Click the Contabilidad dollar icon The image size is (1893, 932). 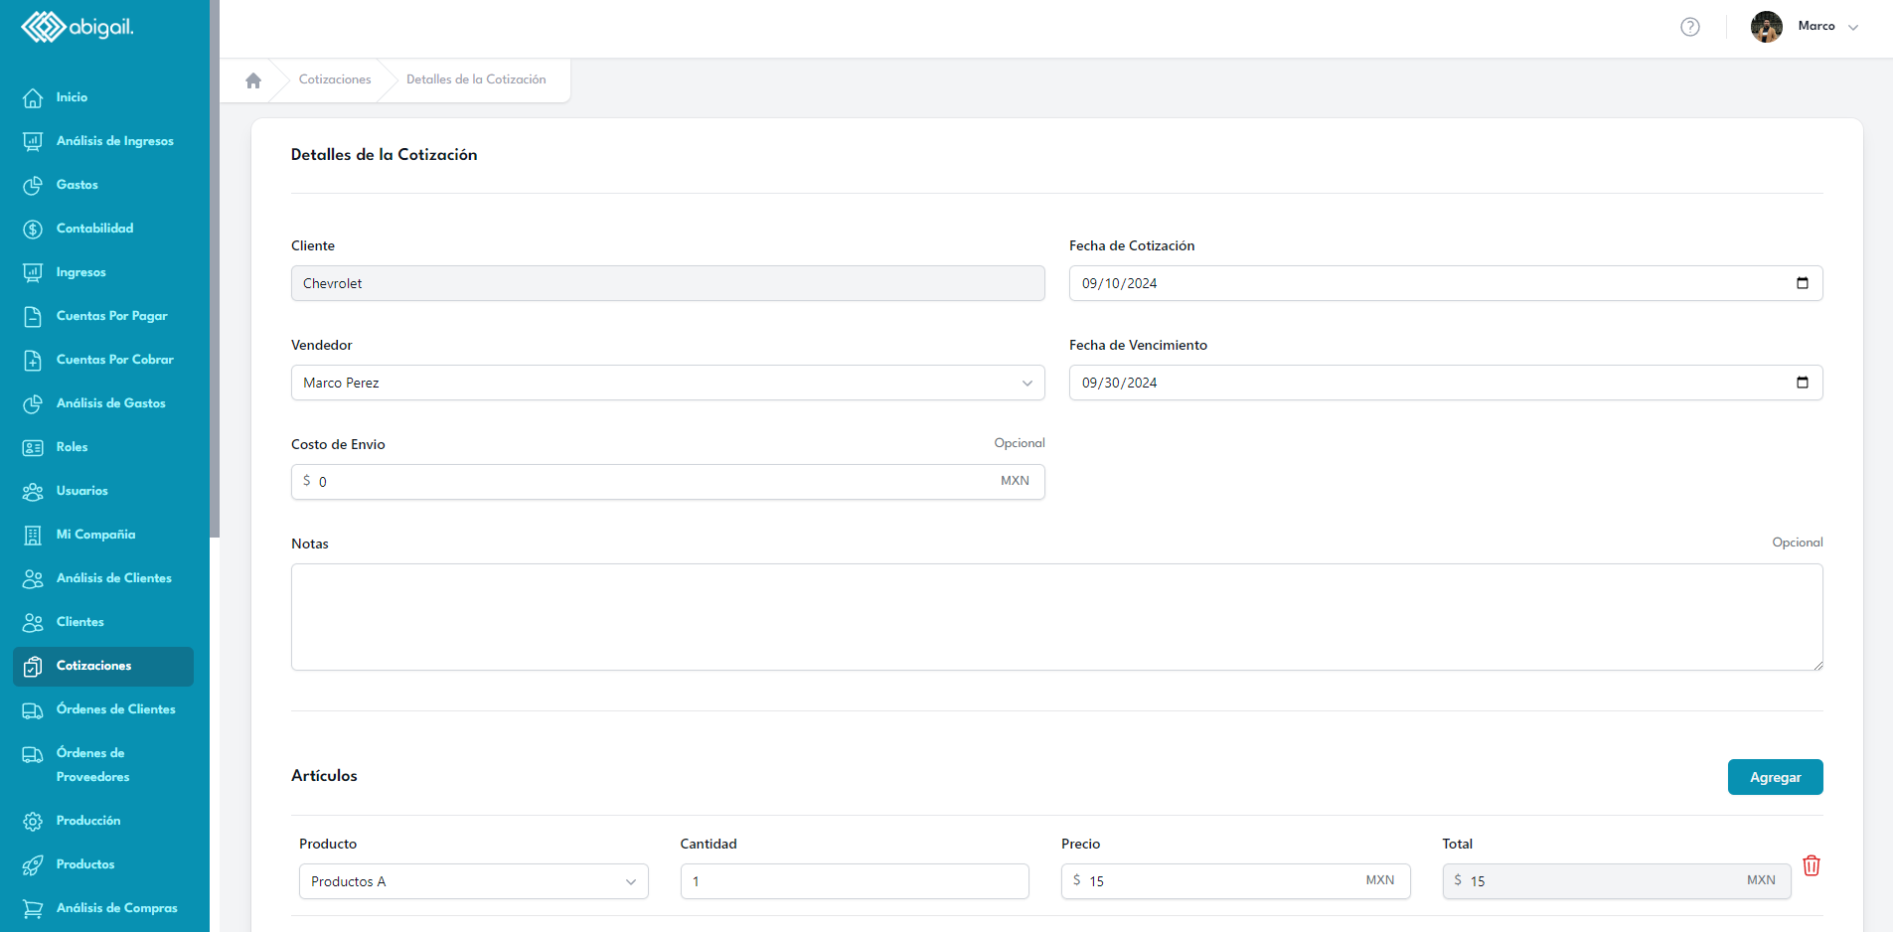[x=33, y=229]
